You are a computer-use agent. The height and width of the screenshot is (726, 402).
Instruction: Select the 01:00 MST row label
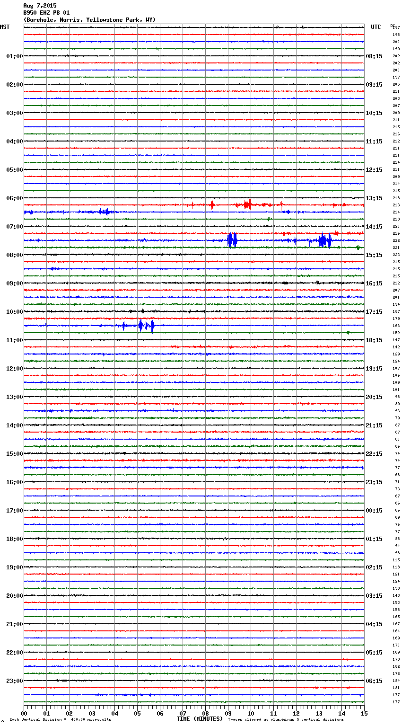coord(15,56)
